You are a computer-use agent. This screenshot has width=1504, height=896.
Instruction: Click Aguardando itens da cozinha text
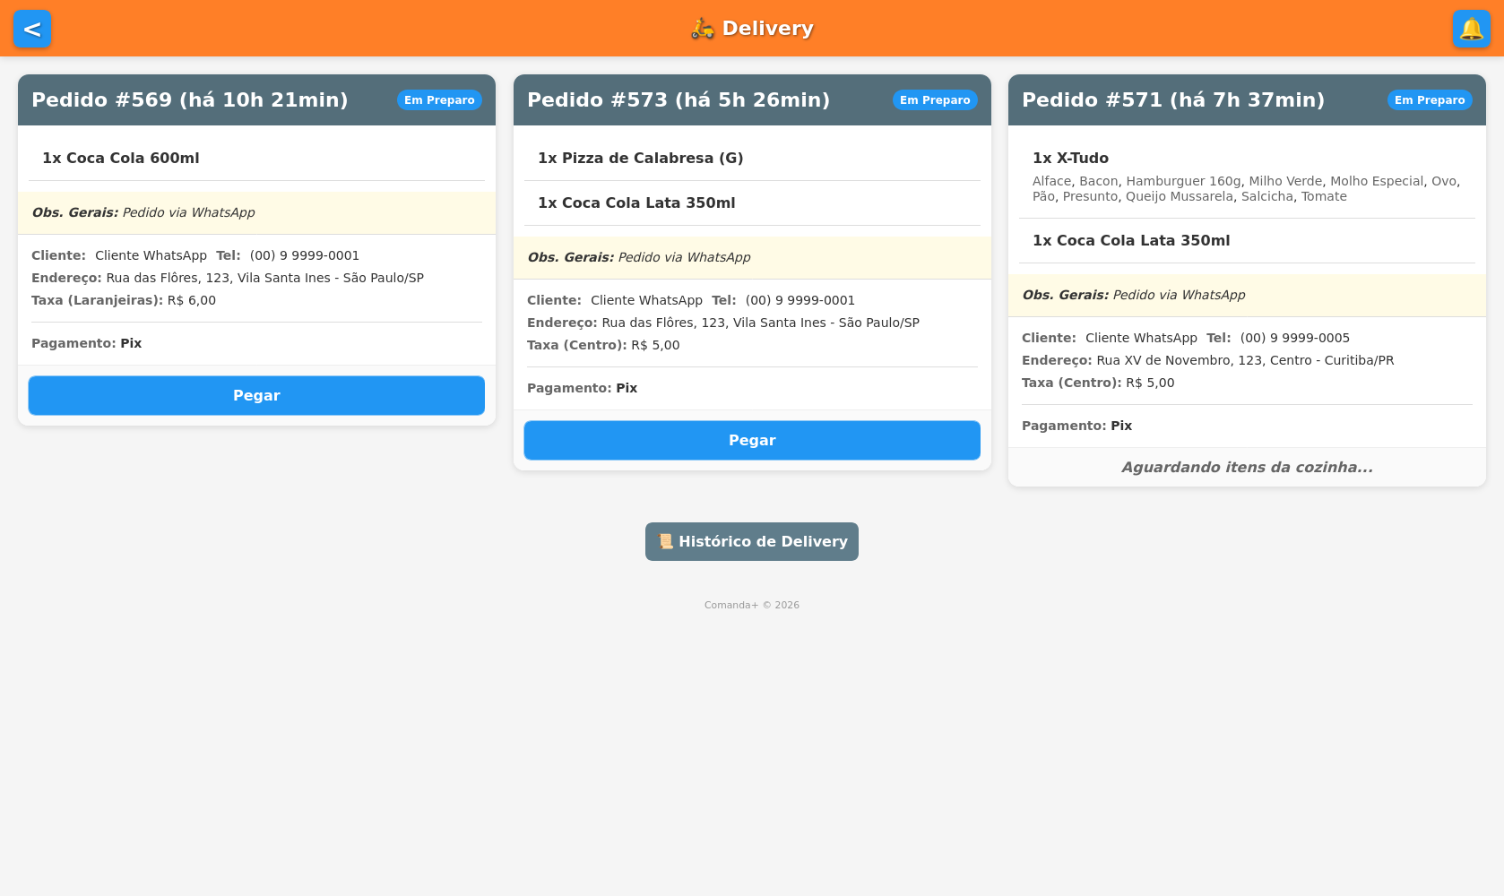coord(1246,467)
